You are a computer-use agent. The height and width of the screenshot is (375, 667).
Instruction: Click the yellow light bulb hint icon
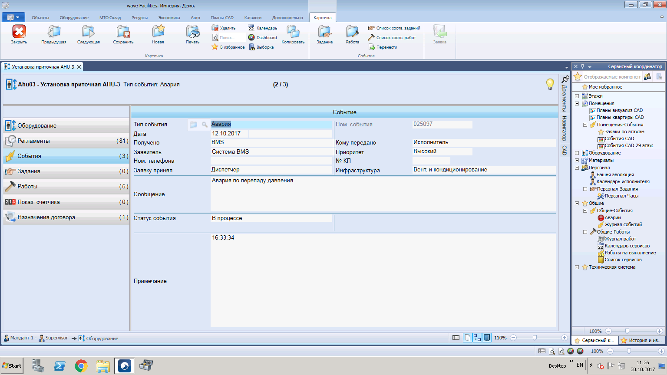pyautogui.click(x=550, y=84)
